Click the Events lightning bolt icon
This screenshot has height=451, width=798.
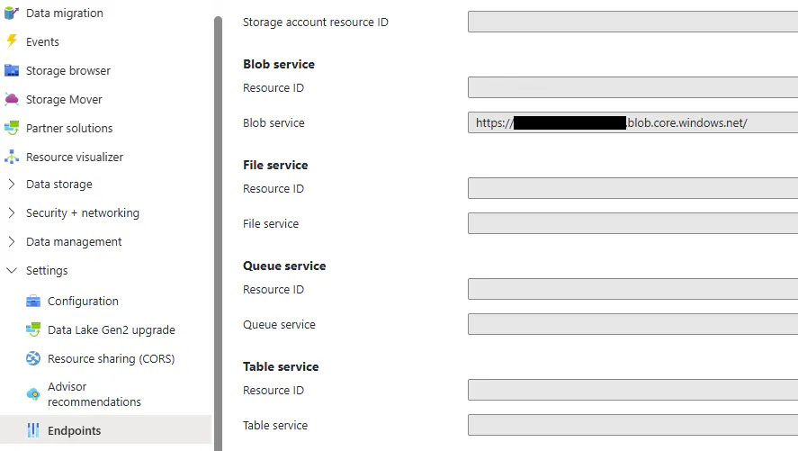pos(12,41)
